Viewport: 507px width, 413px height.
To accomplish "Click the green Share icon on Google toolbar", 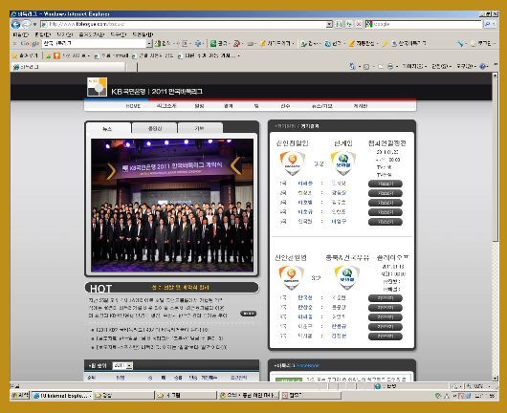I will coord(213,43).
